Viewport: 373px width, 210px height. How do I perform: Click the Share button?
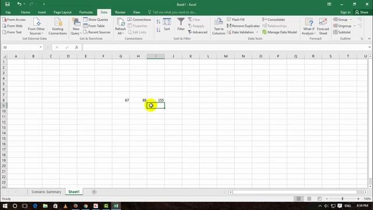click(361, 12)
